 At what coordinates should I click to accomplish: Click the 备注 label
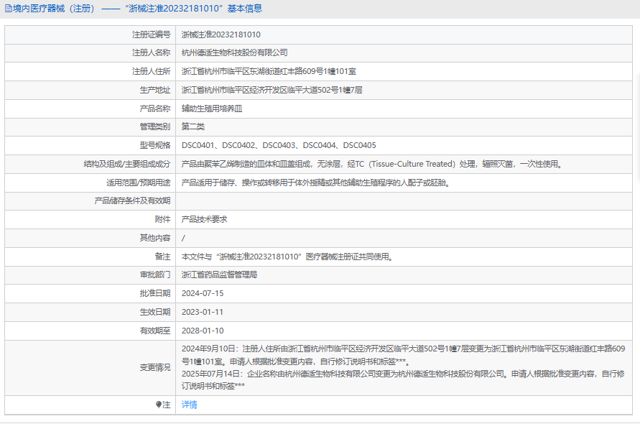[162, 257]
